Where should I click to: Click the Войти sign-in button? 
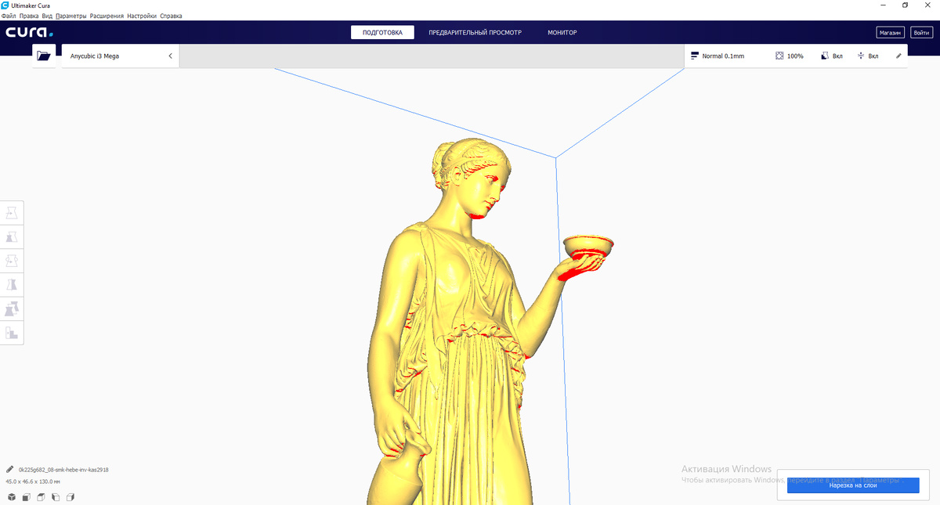click(921, 33)
